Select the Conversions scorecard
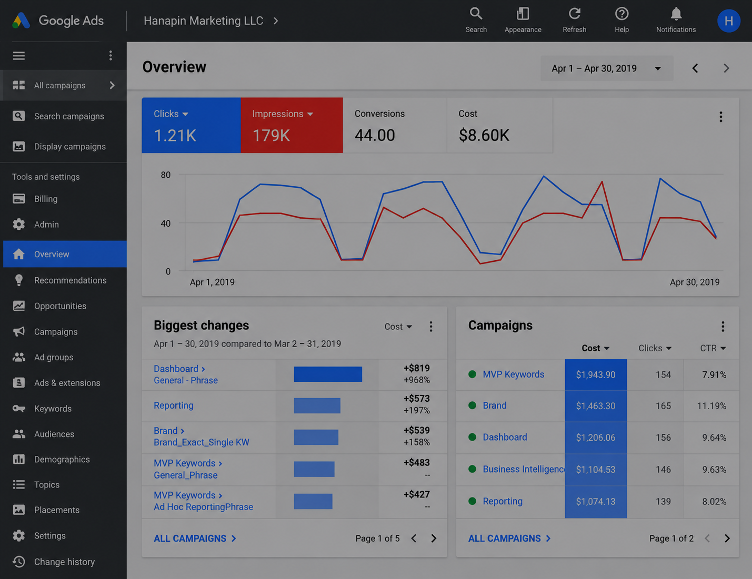 [x=395, y=125]
